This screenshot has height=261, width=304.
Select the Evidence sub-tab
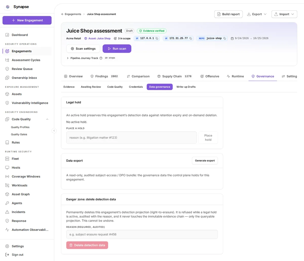(69, 87)
